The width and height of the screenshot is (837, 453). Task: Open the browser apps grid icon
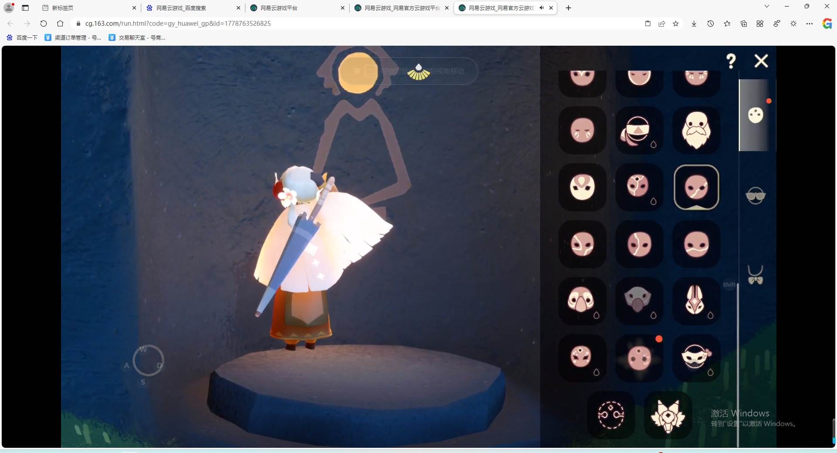pyautogui.click(x=760, y=24)
